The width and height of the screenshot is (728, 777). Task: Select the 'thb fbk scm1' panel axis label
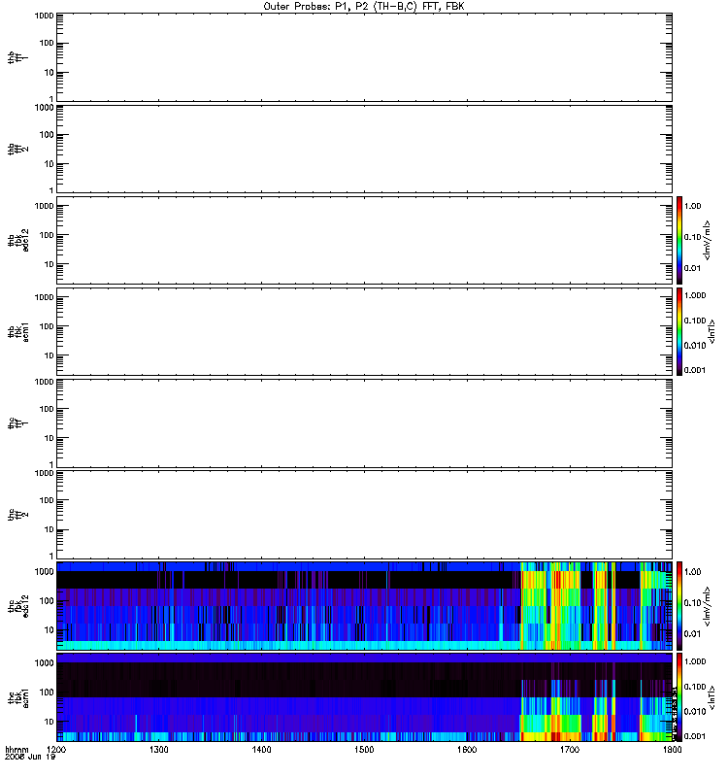(x=17, y=331)
